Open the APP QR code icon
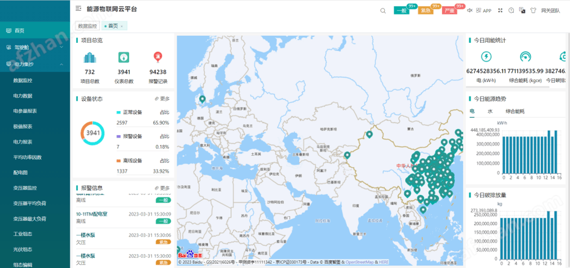This screenshot has height=268, width=570. (x=479, y=10)
